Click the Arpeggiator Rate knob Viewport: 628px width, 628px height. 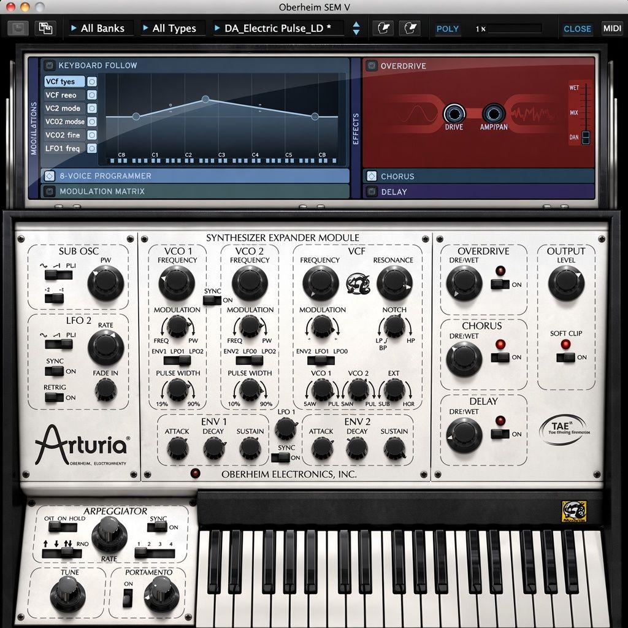(109, 534)
